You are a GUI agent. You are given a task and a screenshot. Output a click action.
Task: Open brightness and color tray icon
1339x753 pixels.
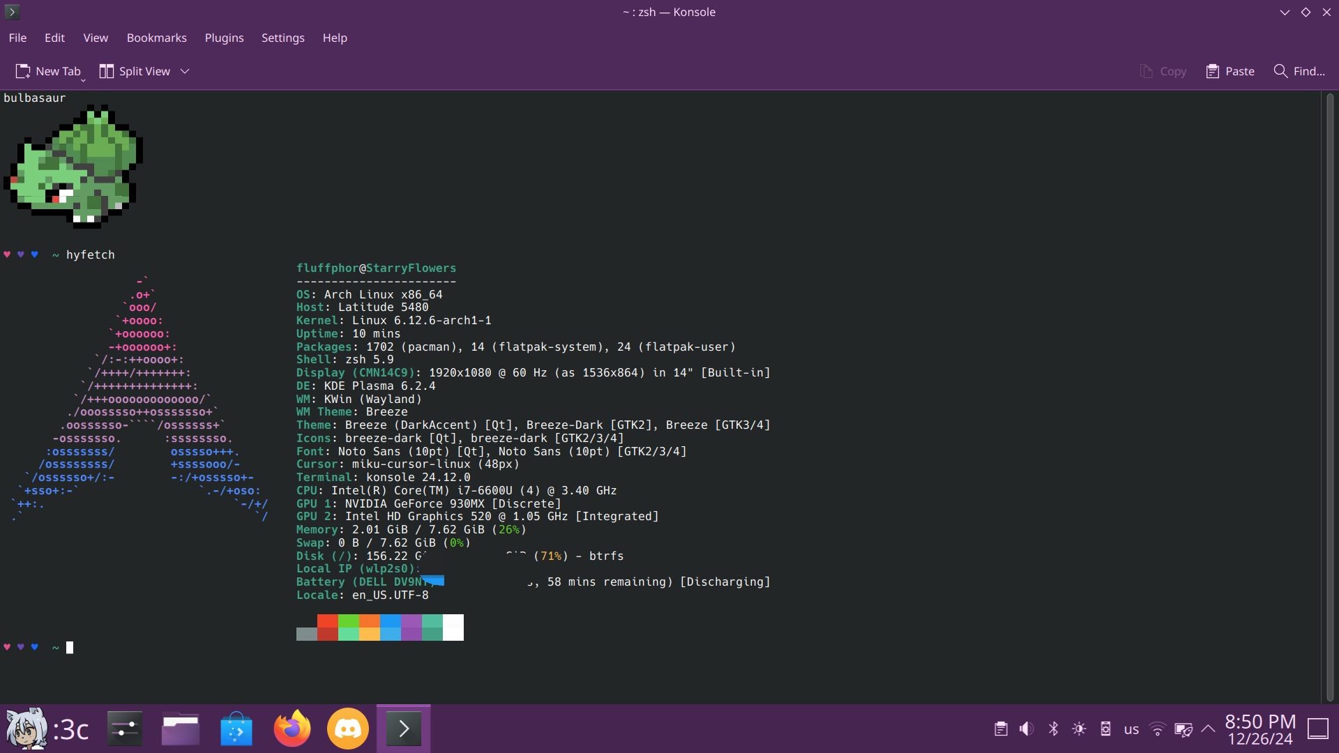pos(1079,729)
